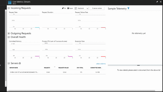Click the Incoming Requests heading
The width and height of the screenshot is (163, 92).
click(21, 8)
